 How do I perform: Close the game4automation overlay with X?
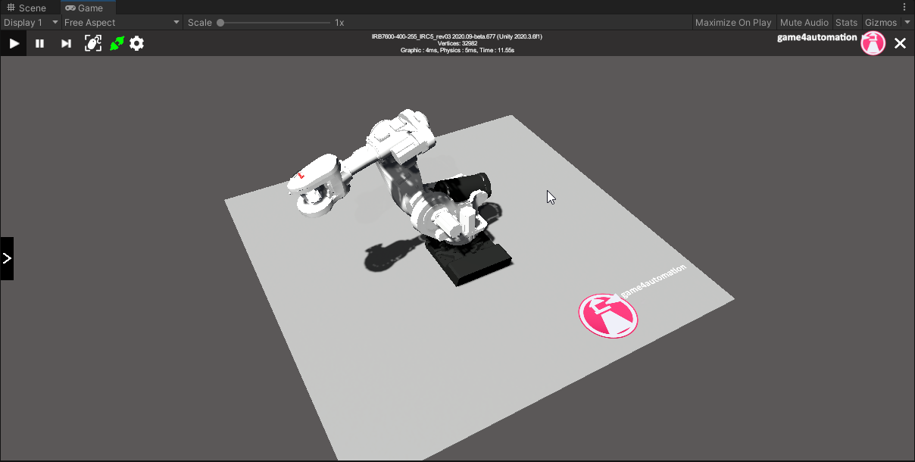point(900,43)
